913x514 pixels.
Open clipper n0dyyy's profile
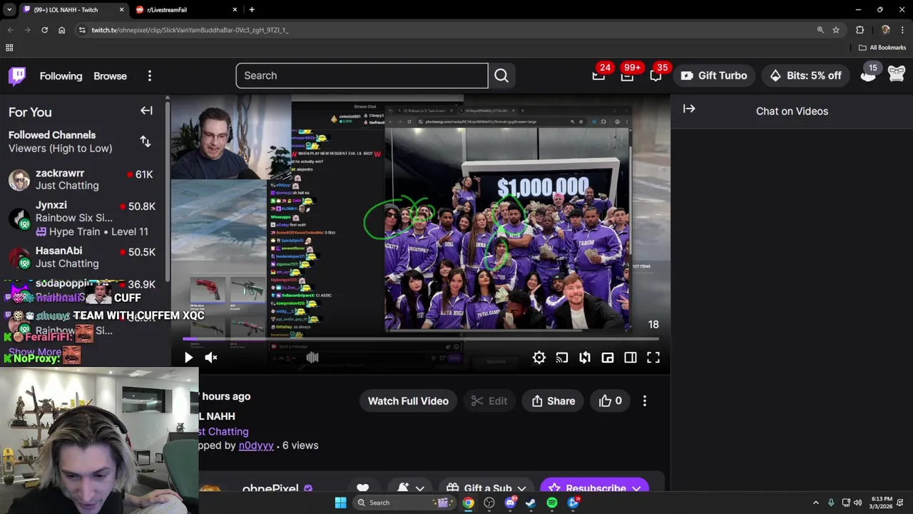[x=256, y=445]
